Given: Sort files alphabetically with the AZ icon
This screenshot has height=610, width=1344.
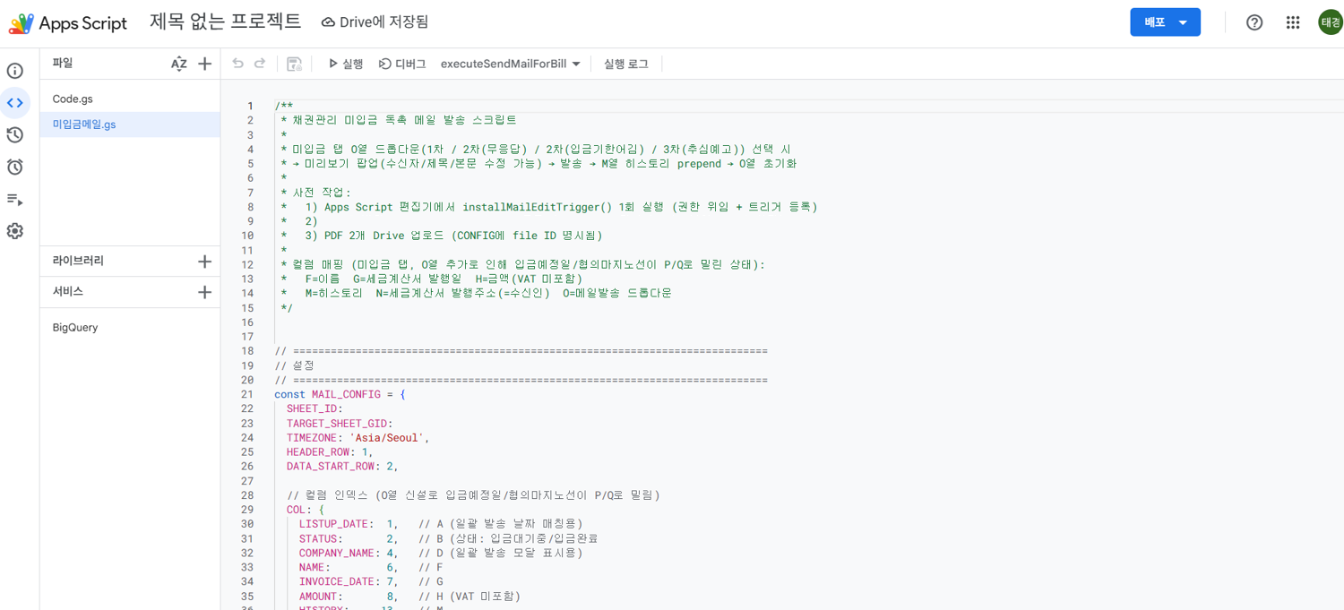Looking at the screenshot, I should pos(179,64).
